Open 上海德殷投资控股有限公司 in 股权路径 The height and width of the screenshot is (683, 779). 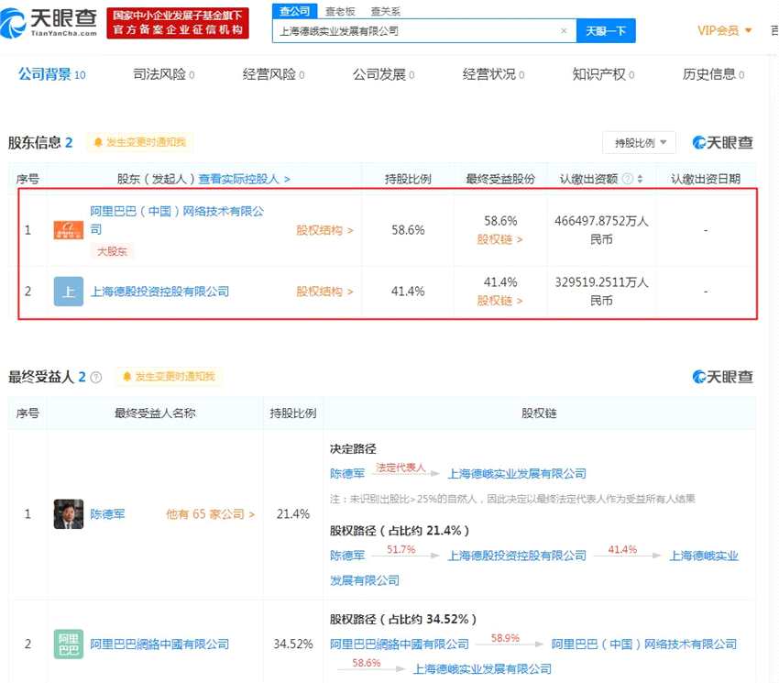pos(517,556)
